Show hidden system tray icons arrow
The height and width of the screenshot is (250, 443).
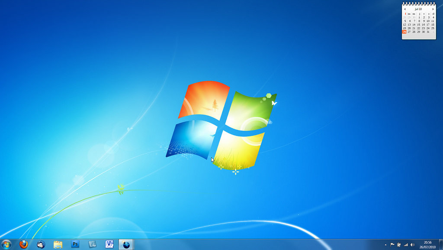pyautogui.click(x=385, y=245)
